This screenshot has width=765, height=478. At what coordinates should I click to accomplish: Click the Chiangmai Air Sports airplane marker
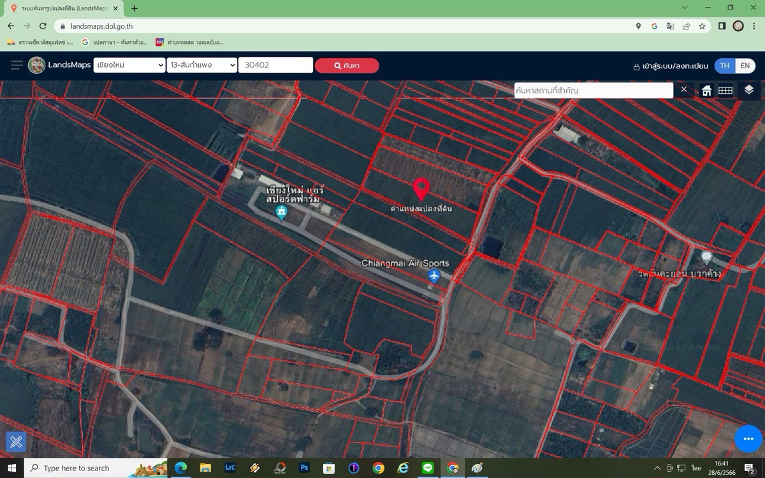tap(434, 276)
